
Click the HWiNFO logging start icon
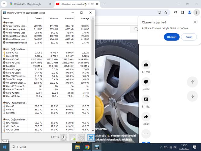coord(72,137)
